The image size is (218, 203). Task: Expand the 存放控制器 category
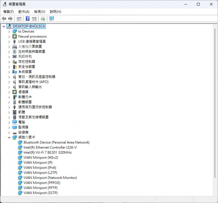pyautogui.click(x=9, y=62)
